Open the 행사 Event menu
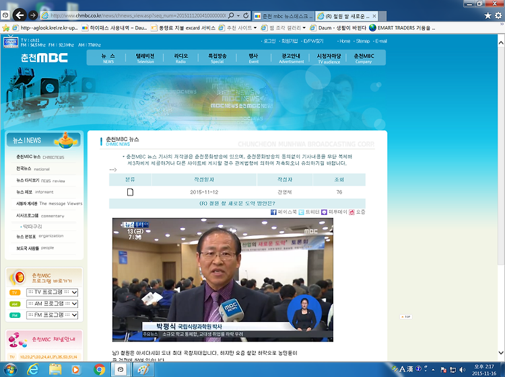This screenshot has height=377, width=505. point(253,58)
